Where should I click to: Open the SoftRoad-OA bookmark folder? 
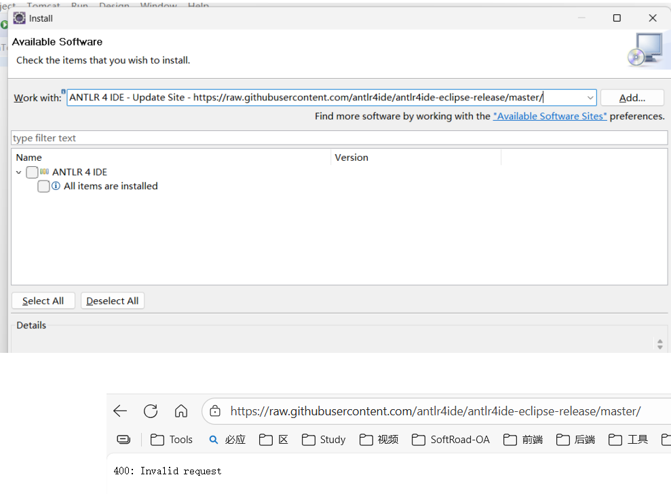pos(450,440)
